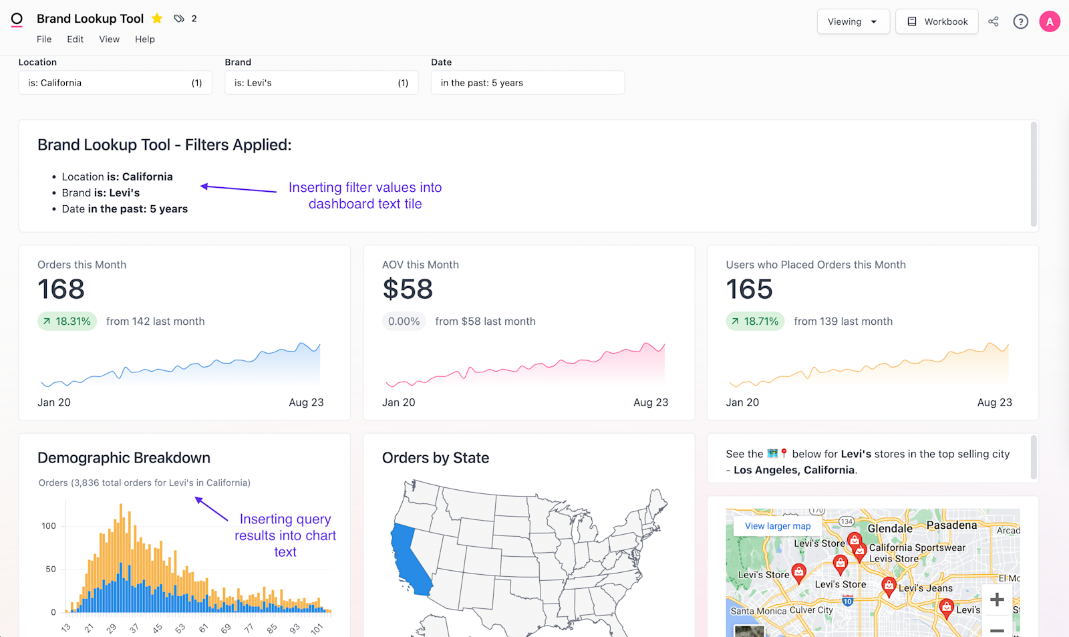This screenshot has width=1069, height=637.
Task: Click the Omni logo icon
Action: [x=17, y=20]
